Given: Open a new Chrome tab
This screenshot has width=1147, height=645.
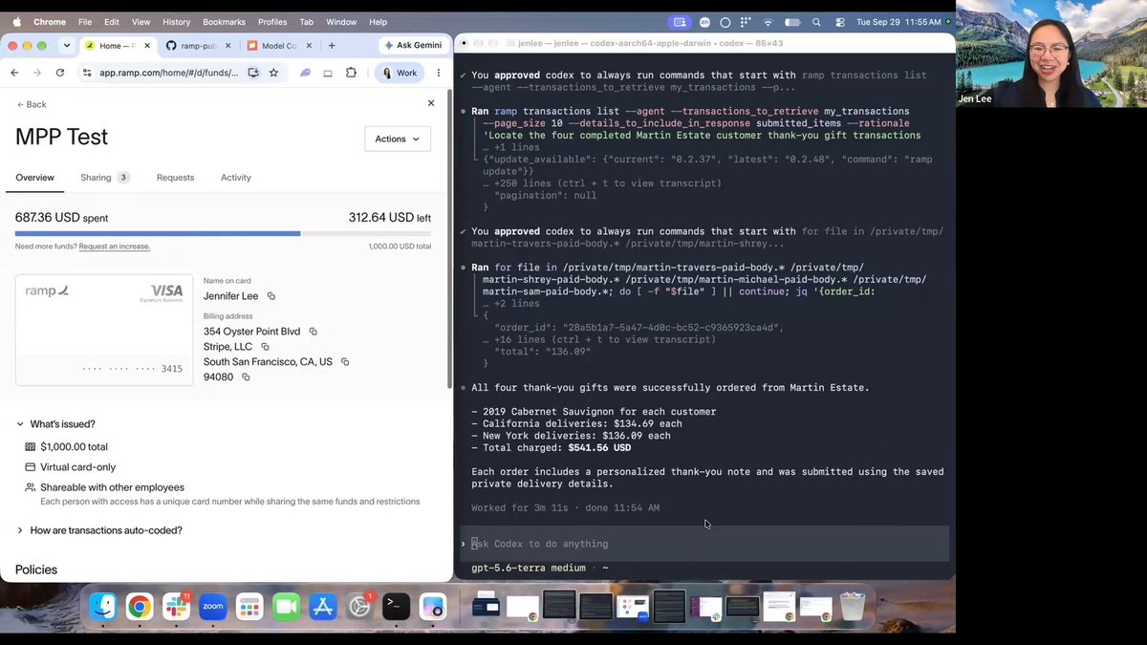Looking at the screenshot, I should tap(332, 45).
